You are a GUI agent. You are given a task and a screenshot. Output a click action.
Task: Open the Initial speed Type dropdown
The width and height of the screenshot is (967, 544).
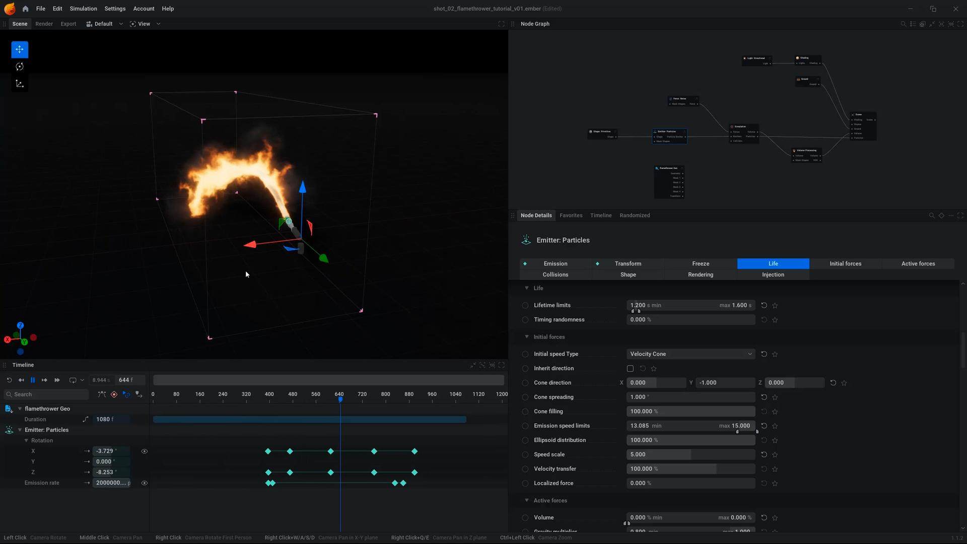tap(690, 354)
